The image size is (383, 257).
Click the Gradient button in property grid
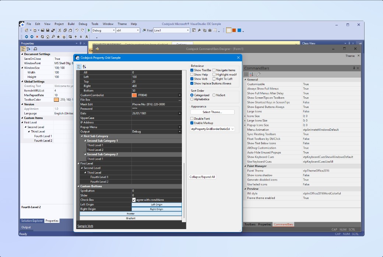tap(131, 218)
